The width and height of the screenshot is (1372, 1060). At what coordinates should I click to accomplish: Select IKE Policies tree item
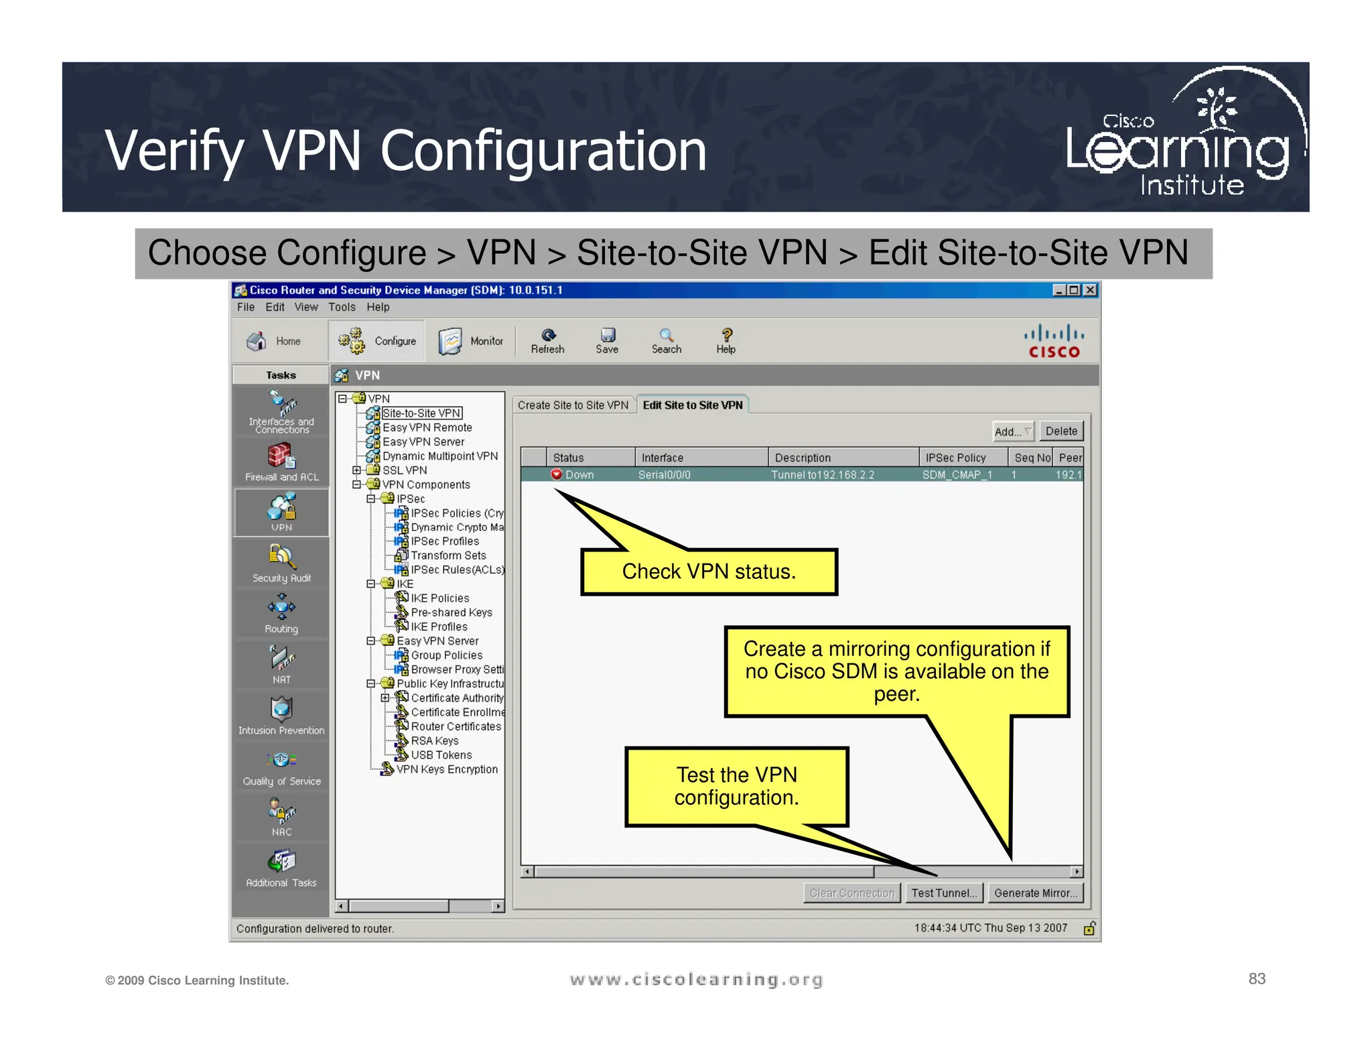tap(439, 598)
